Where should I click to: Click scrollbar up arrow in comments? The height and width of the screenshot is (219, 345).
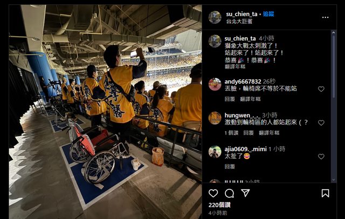pyautogui.click(x=333, y=32)
